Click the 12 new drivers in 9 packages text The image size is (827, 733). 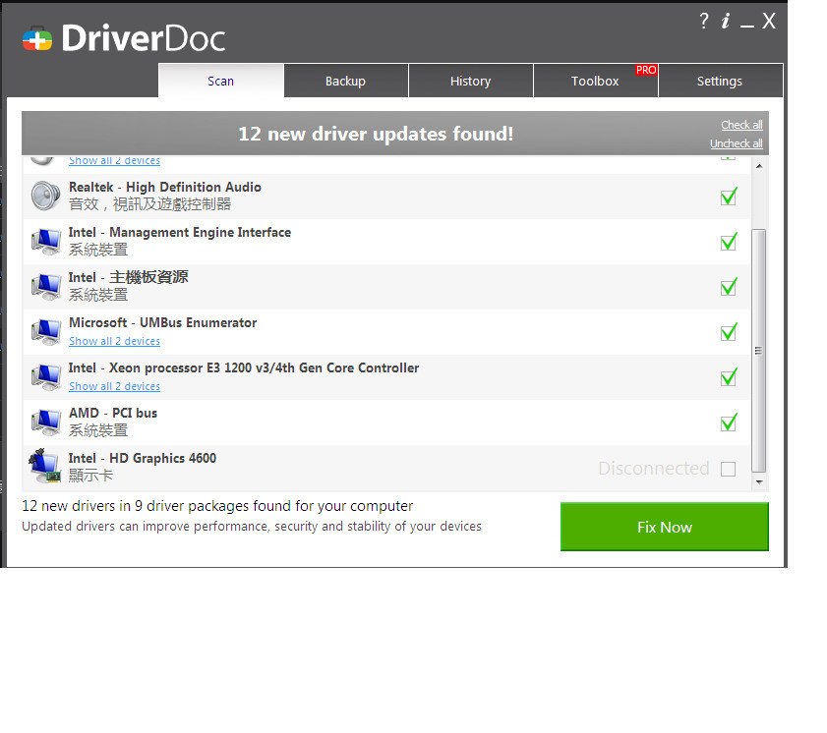(x=217, y=506)
